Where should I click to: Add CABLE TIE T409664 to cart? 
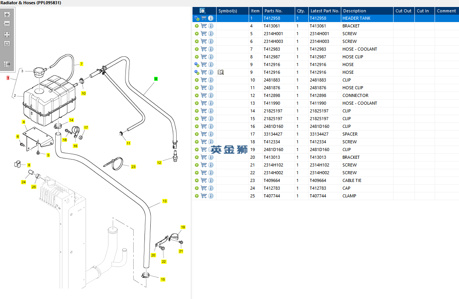pyautogui.click(x=204, y=180)
